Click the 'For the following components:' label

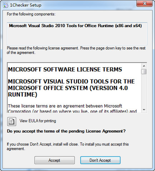[31, 14]
